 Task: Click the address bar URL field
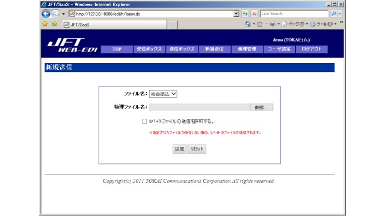click(154, 14)
